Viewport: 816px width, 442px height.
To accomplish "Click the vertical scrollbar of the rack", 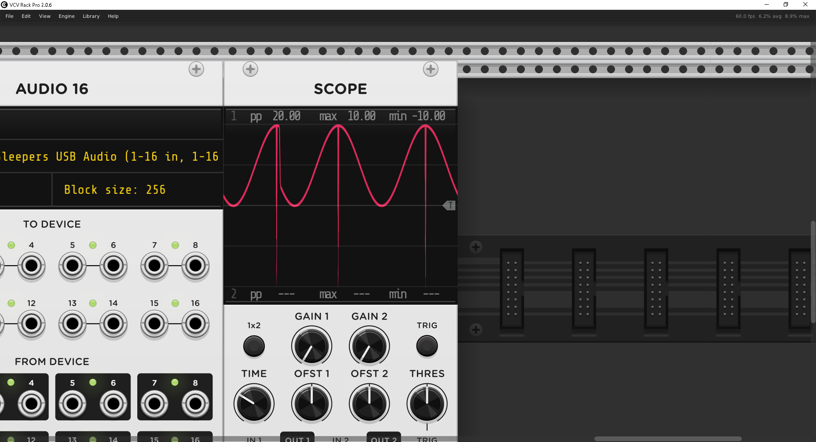I will (x=813, y=272).
